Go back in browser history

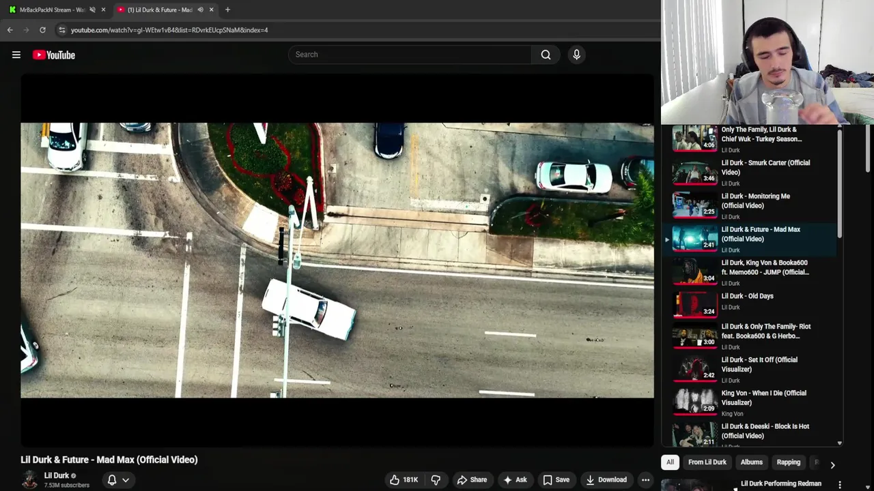pos(10,30)
